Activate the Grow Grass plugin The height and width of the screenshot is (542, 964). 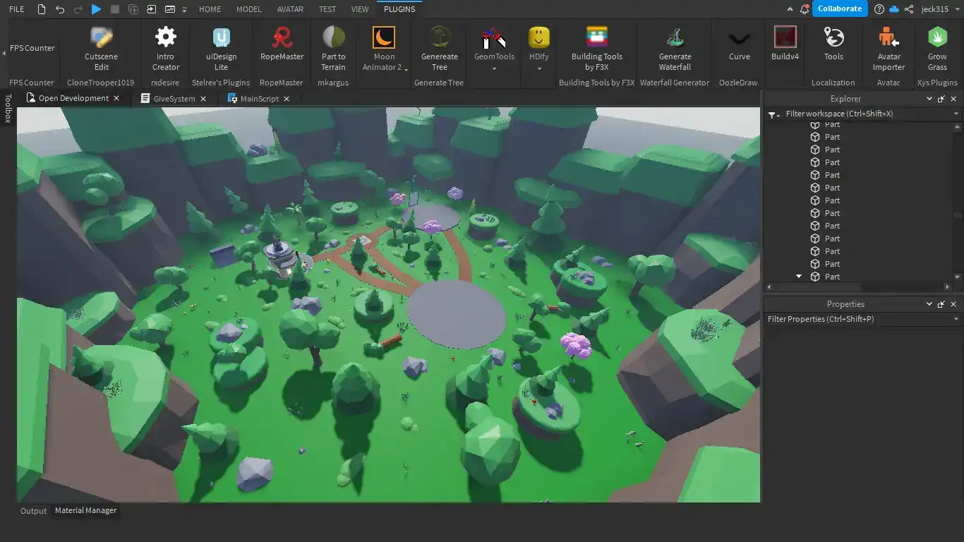pyautogui.click(x=937, y=49)
